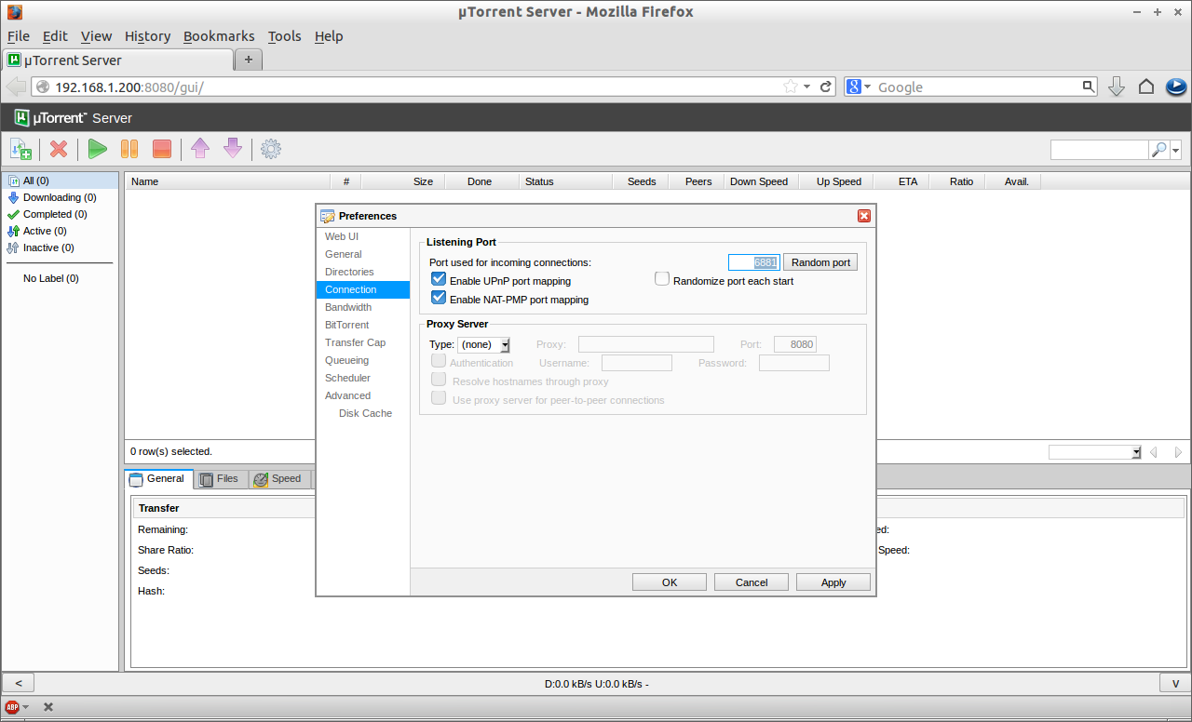Viewport: 1192px width, 722px height.
Task: Open Preferences via the gear icon
Action: 271,149
